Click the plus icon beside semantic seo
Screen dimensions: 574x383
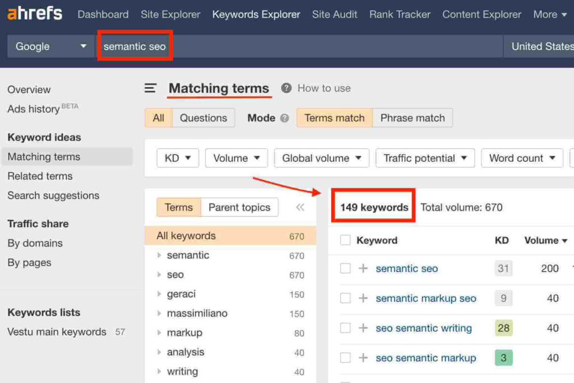point(363,269)
